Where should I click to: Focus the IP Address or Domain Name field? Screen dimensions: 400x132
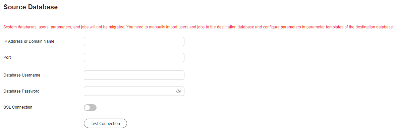pos(134,41)
